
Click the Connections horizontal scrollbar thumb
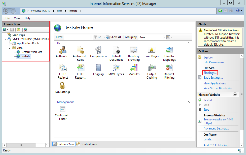(x=21, y=145)
